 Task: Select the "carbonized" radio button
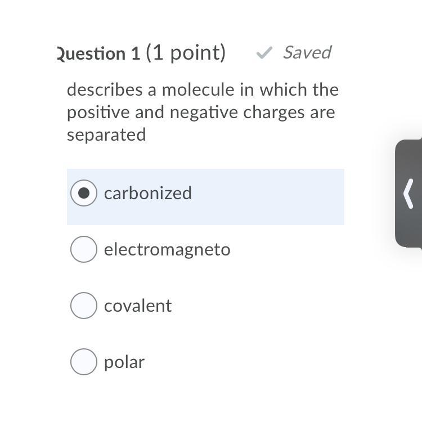(x=84, y=193)
